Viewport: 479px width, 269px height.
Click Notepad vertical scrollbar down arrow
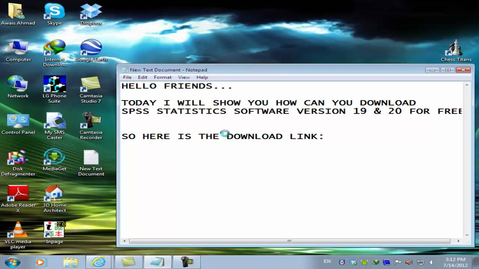[x=467, y=235]
